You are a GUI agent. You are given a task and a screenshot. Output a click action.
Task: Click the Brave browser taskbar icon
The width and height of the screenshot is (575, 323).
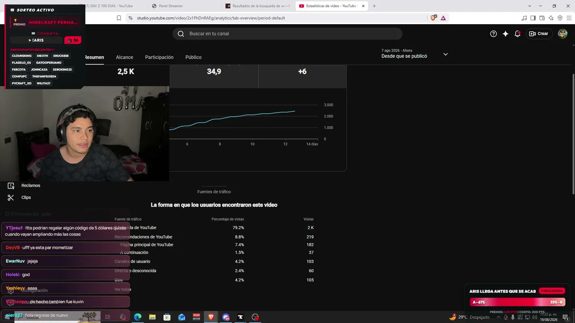[211, 317]
